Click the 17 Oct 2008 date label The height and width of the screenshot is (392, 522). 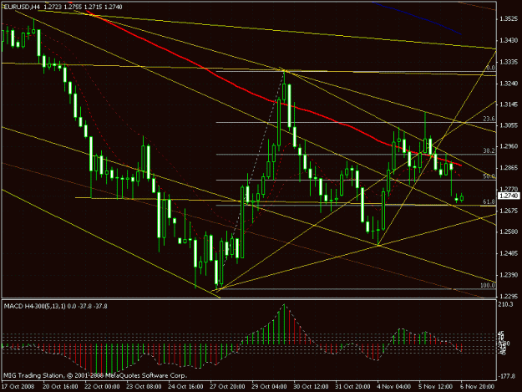pyautogui.click(x=18, y=387)
